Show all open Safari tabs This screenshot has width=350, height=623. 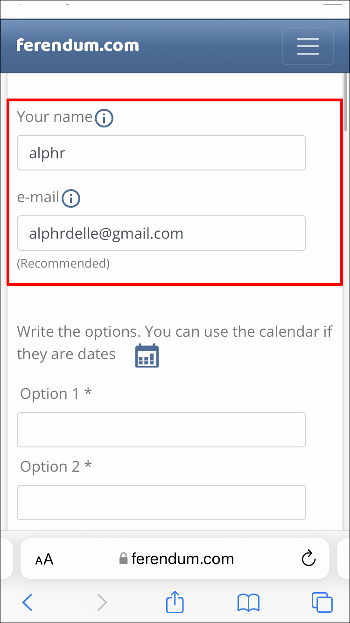point(322,602)
